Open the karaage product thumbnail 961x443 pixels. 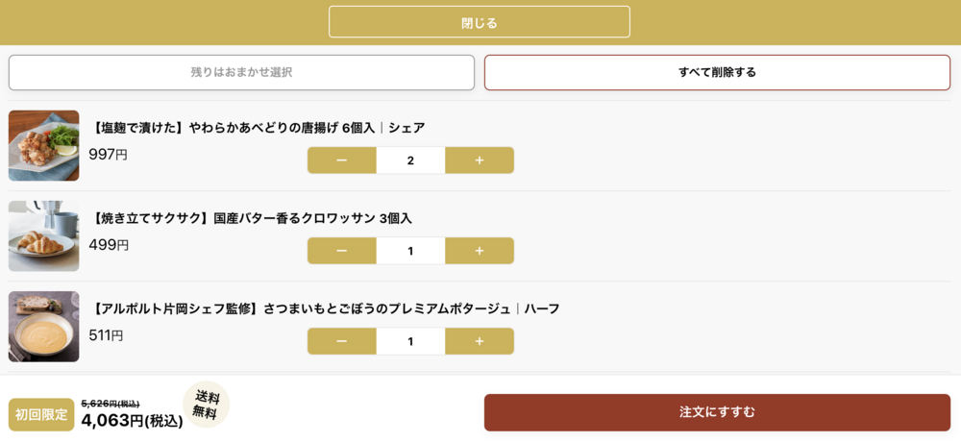click(x=44, y=145)
